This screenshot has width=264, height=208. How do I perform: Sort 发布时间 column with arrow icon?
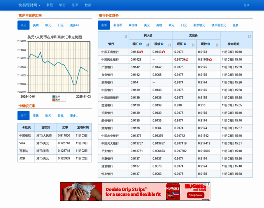249,36
